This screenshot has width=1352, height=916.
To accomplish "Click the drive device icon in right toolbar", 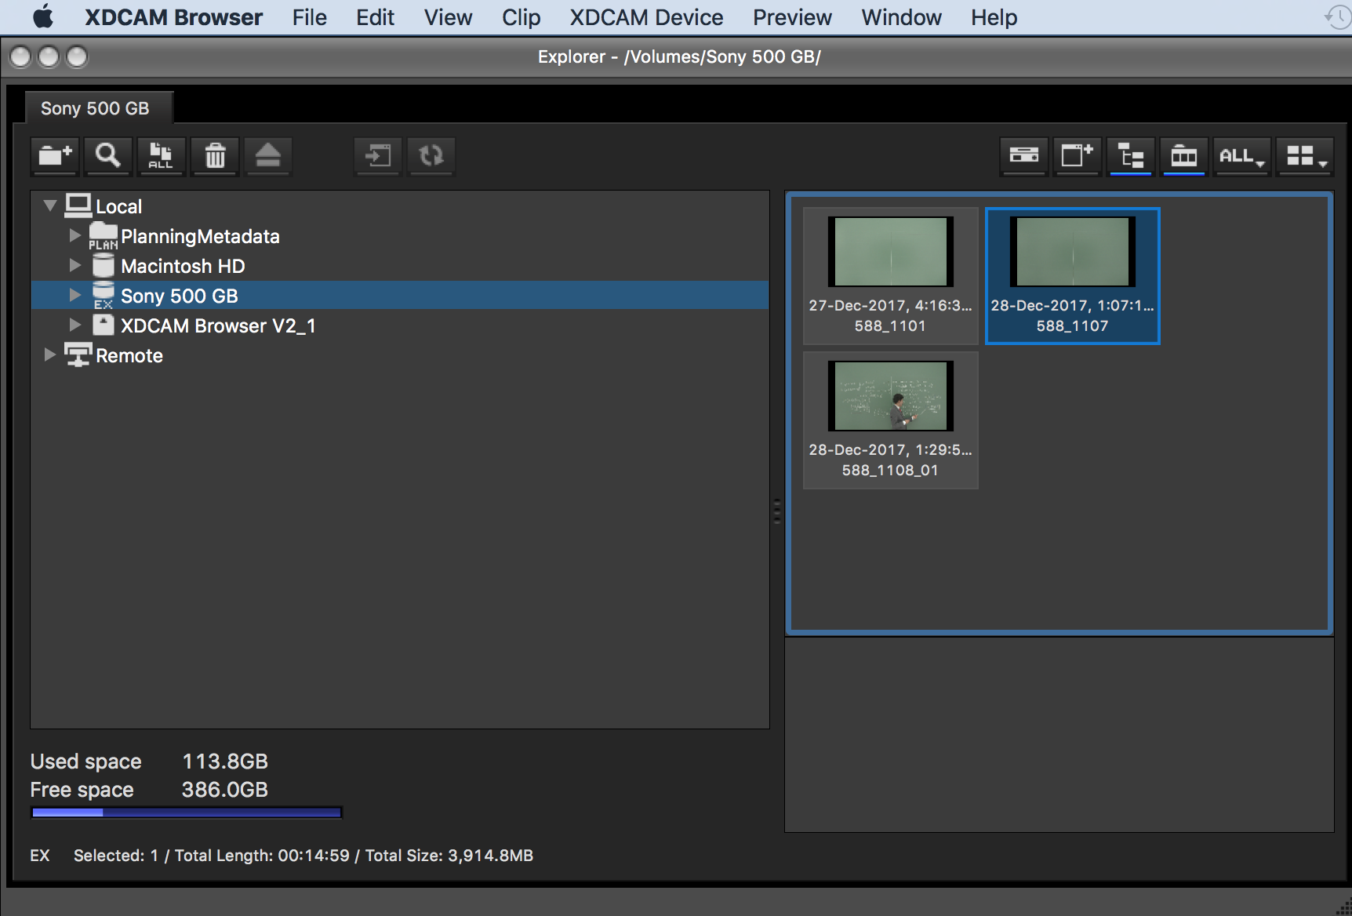I will point(1024,156).
